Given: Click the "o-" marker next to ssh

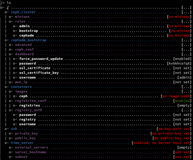Looking at the screenshot, I should 6,129.
